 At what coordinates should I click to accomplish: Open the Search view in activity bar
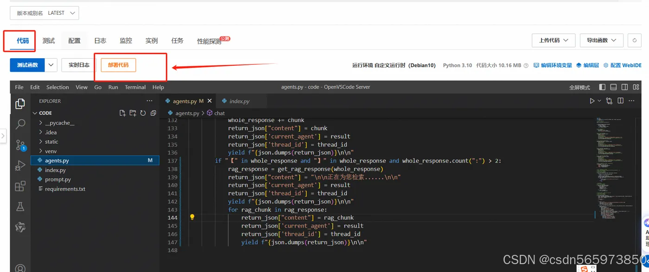tap(20, 124)
